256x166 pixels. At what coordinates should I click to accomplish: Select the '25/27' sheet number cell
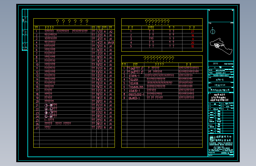99,120
